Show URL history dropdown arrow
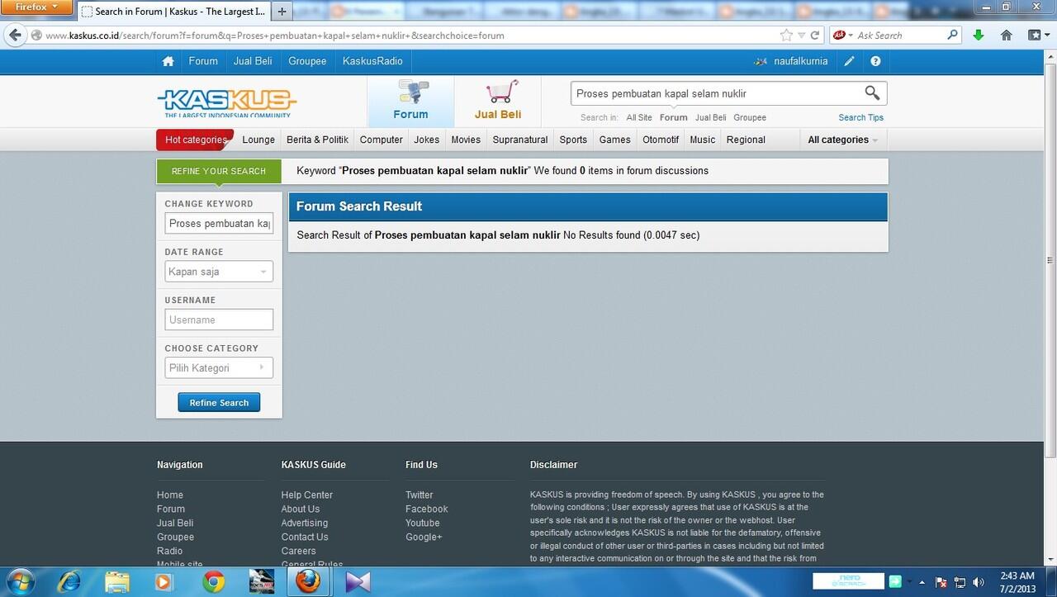Viewport: 1057px width, 597px height. click(x=801, y=36)
